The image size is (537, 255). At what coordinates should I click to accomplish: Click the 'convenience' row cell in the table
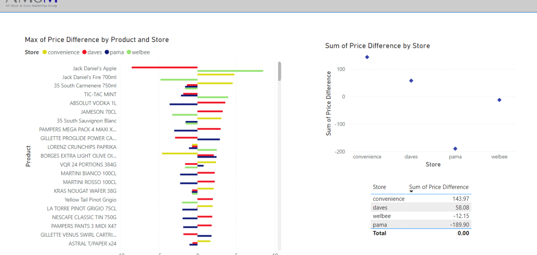coord(389,199)
